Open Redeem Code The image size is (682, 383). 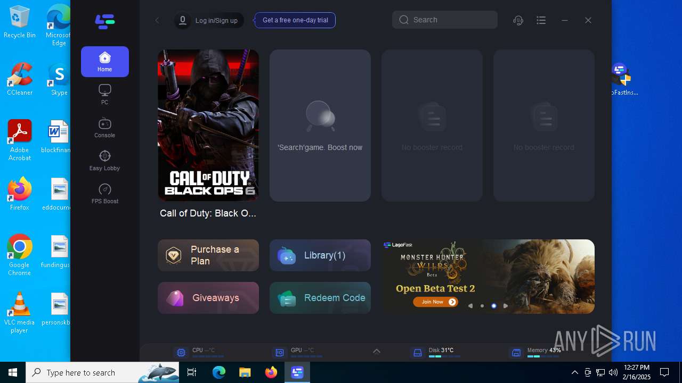320,298
